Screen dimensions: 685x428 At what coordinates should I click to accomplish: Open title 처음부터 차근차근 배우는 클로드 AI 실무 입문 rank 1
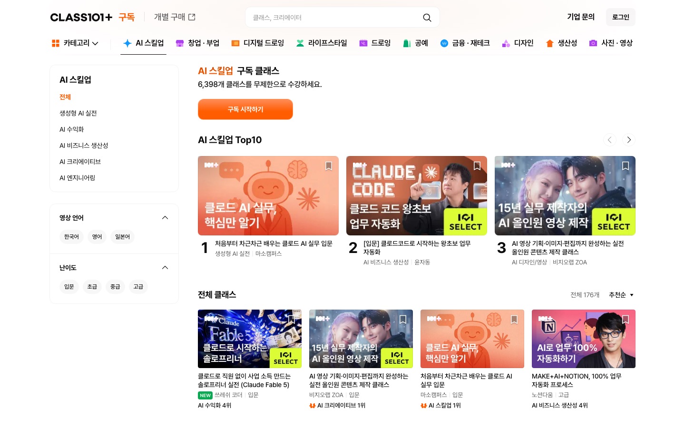coord(274,243)
